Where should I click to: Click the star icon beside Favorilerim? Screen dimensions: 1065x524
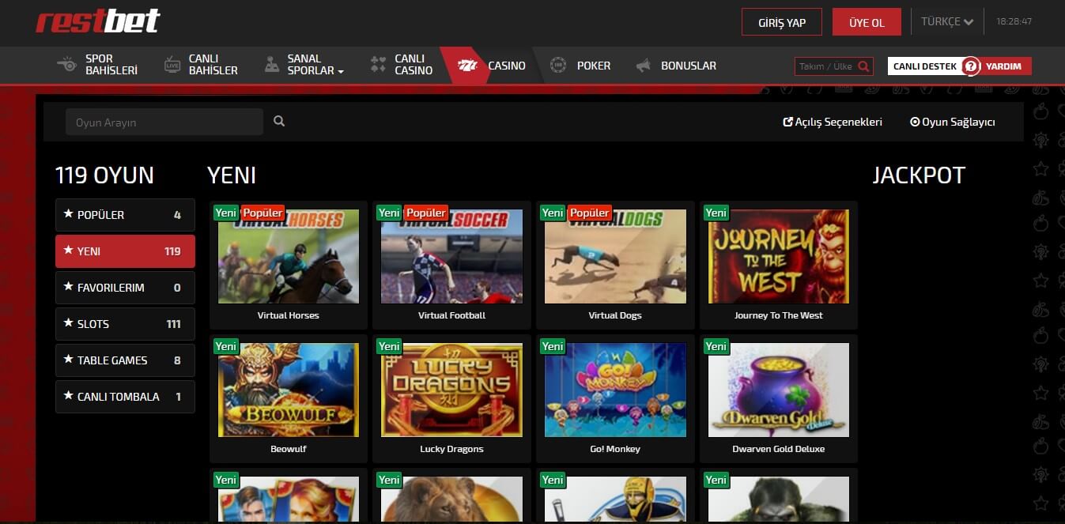click(68, 287)
